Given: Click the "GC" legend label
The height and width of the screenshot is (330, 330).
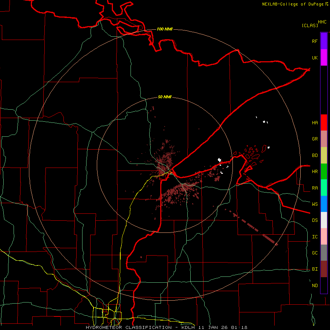Looking at the screenshot, I should [315, 253].
